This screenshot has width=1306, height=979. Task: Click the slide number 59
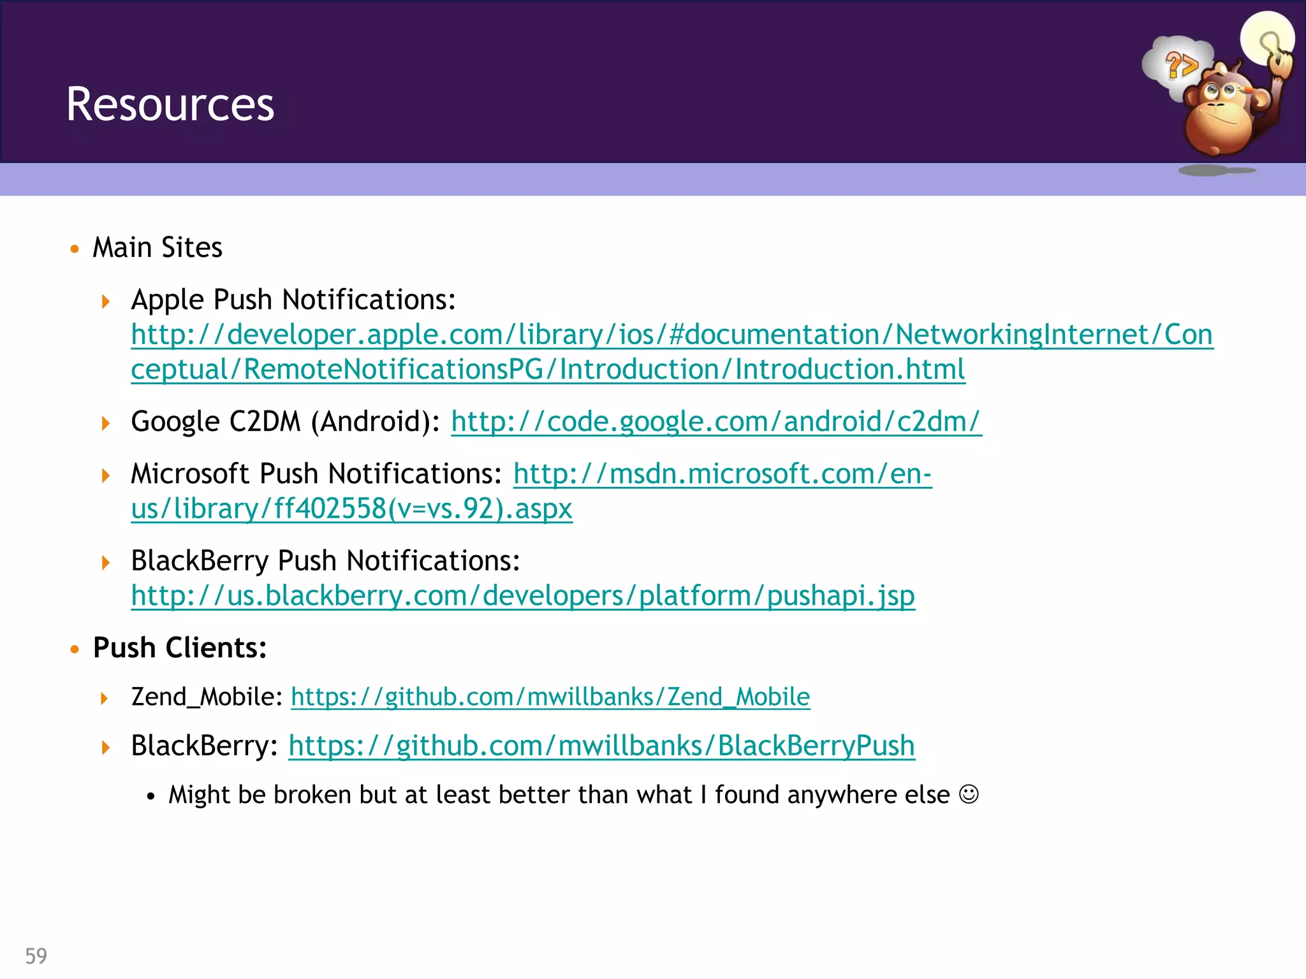[36, 956]
